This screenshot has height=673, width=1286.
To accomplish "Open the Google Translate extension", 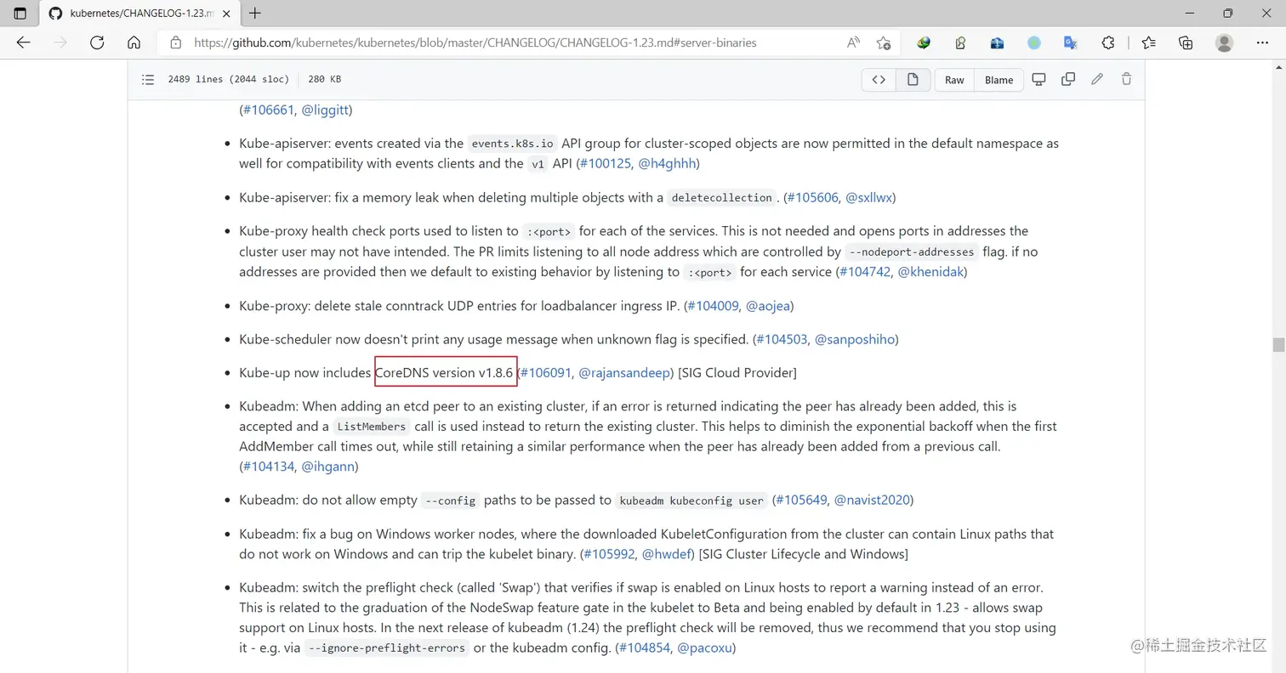I will point(1071,42).
